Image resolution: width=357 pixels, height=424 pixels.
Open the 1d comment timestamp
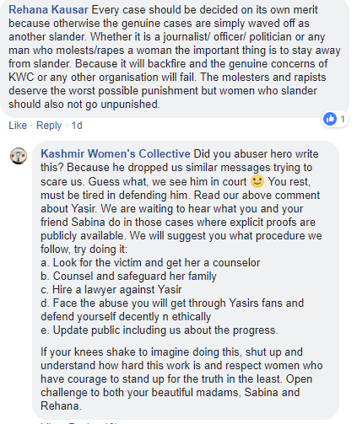(x=77, y=126)
